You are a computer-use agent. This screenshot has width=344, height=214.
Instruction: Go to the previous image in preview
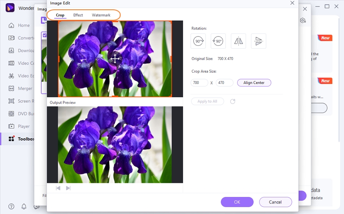point(58,188)
